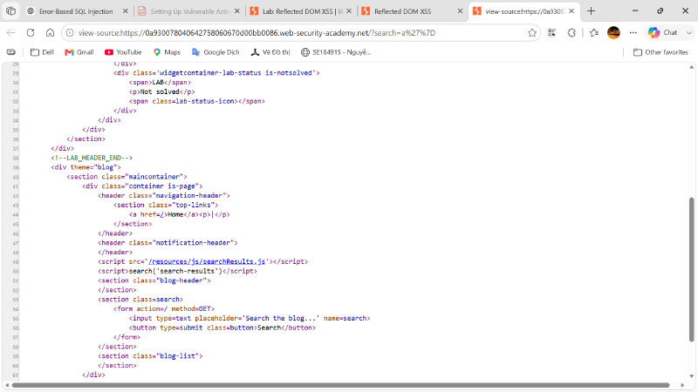
Task: Click the scroll left arrow
Action: click(x=7, y=385)
